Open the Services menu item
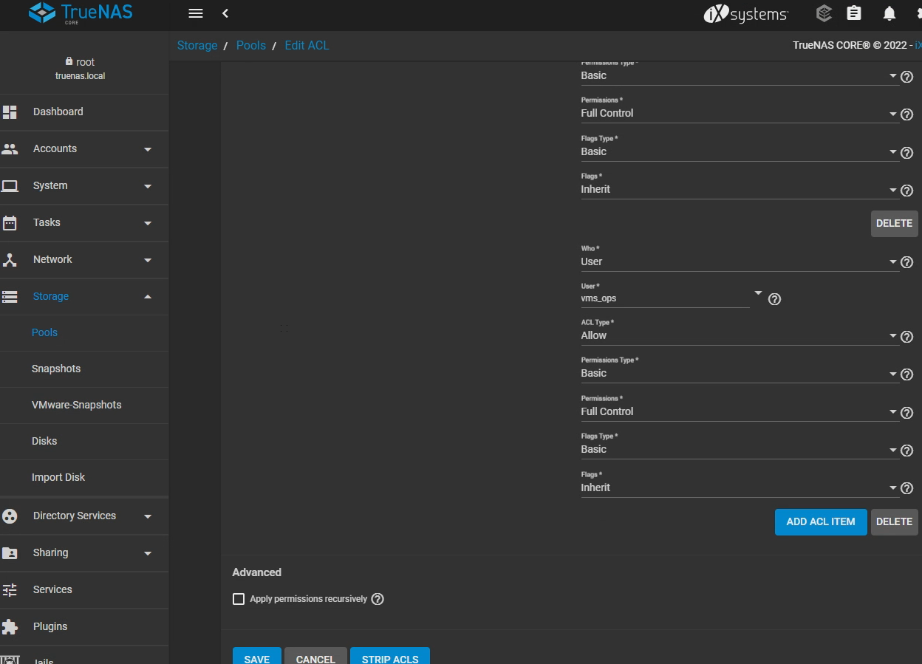The image size is (922, 664). tap(84, 590)
